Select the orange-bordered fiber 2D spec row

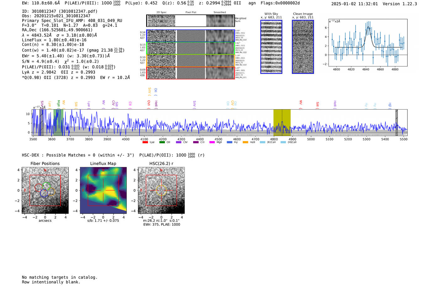[x=190, y=61]
